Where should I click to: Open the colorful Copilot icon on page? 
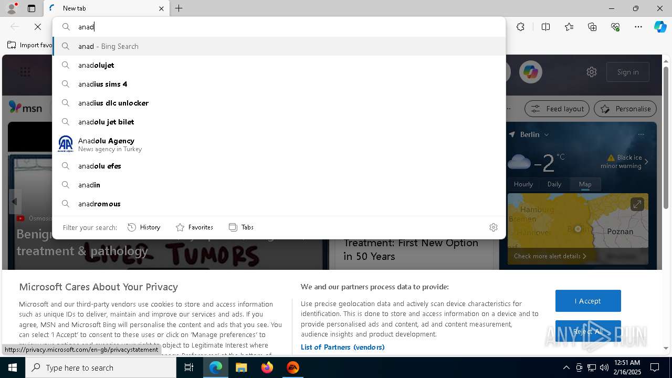point(531,72)
